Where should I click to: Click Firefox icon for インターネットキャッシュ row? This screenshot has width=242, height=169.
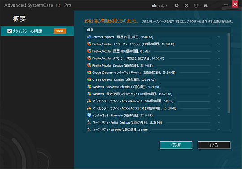(89, 44)
